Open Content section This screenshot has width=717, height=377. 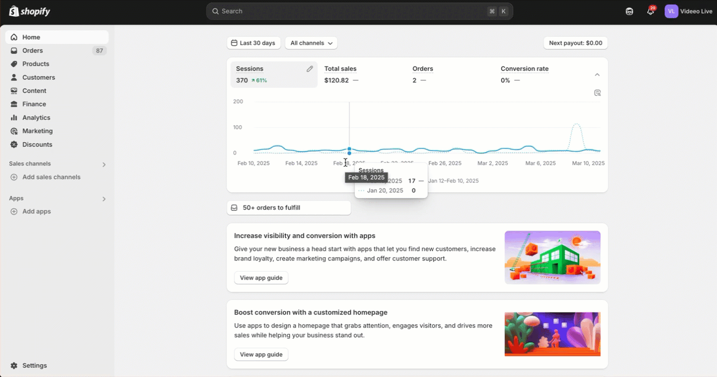coord(57,91)
